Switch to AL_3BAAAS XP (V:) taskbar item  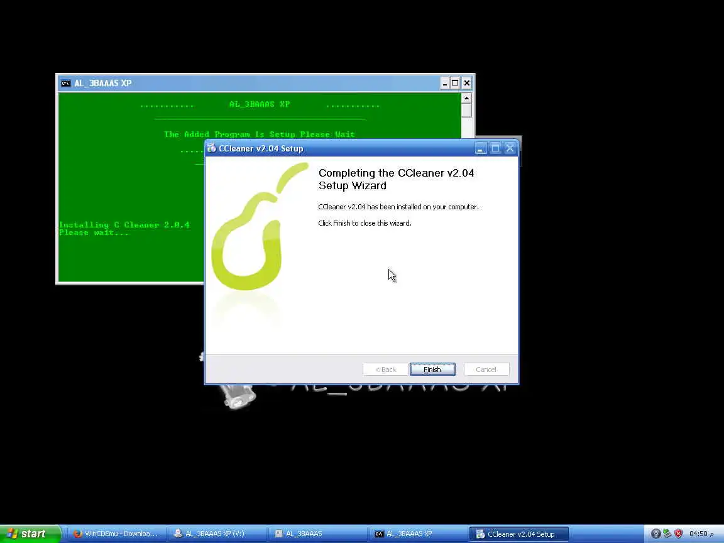(217, 534)
